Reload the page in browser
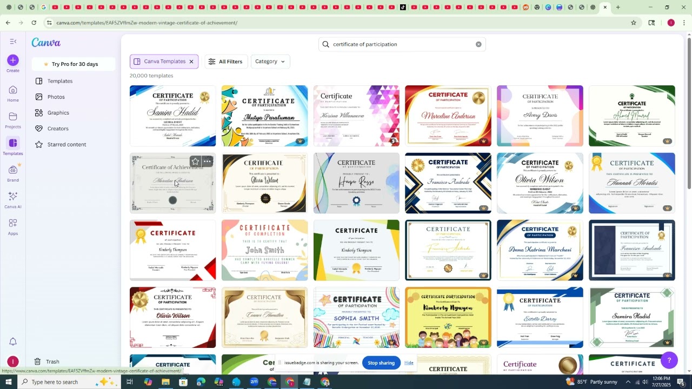The height and width of the screenshot is (389, 692). (x=34, y=23)
